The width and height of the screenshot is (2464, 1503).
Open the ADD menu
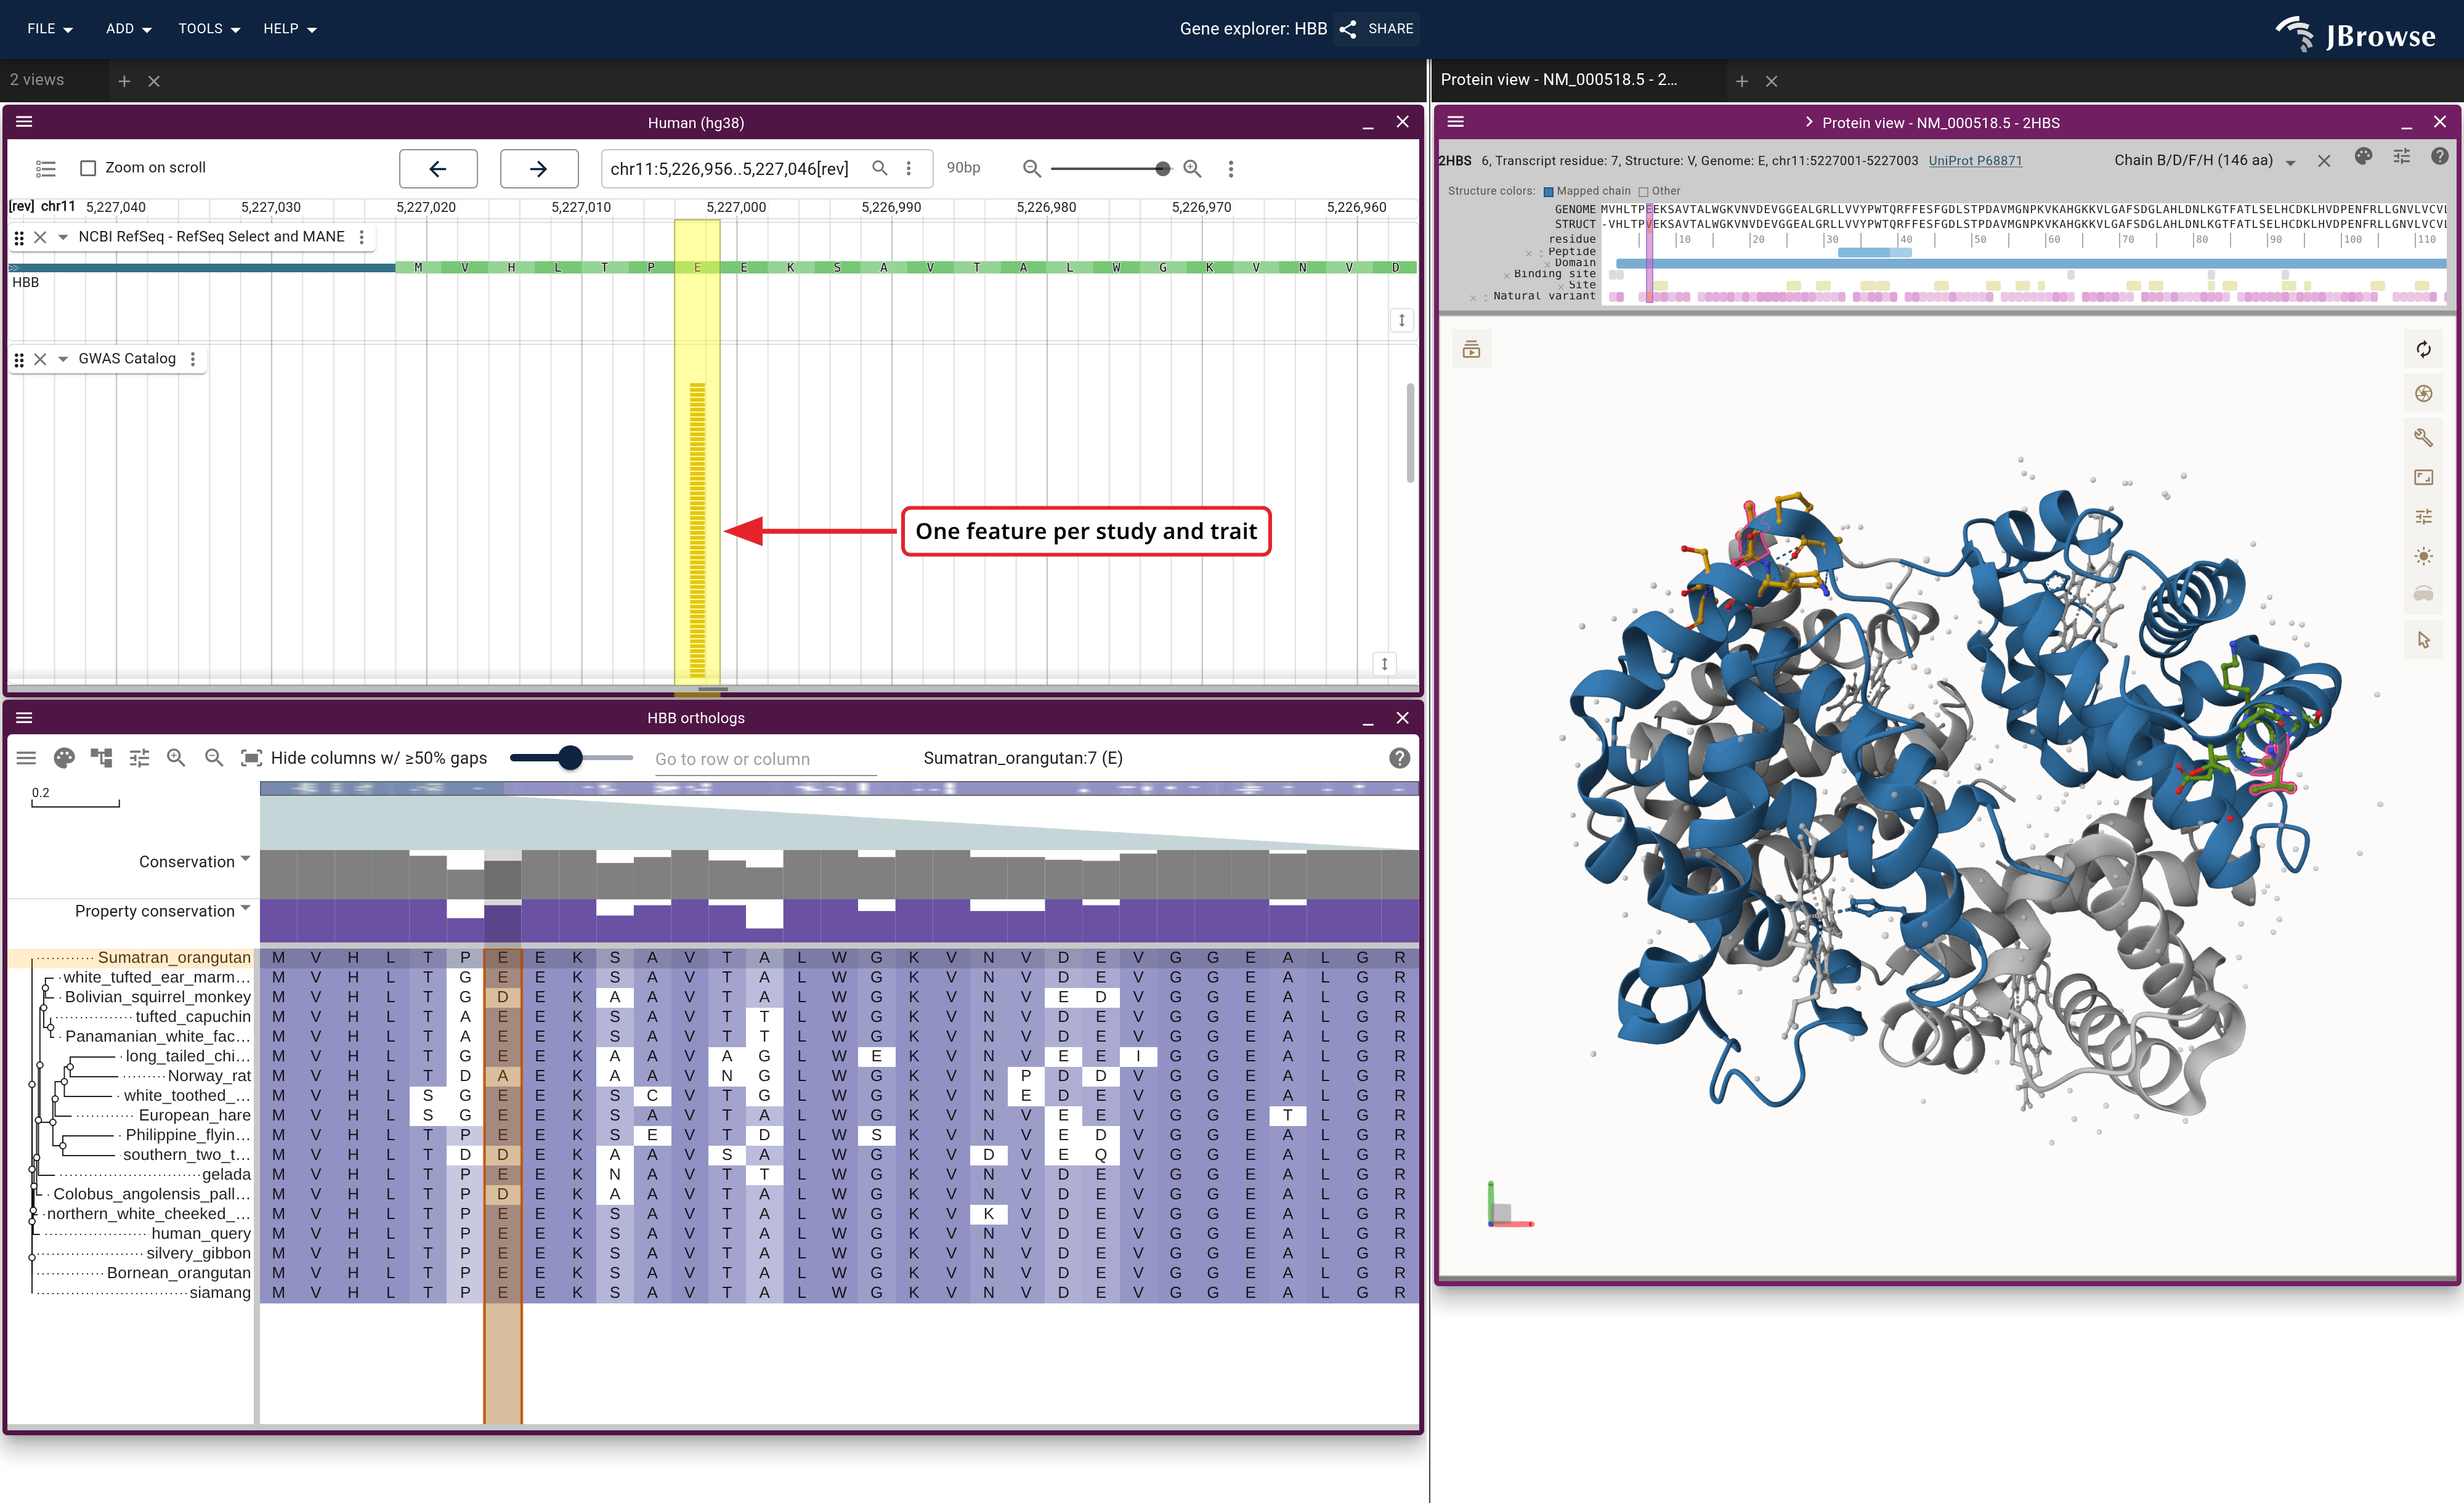coord(128,29)
